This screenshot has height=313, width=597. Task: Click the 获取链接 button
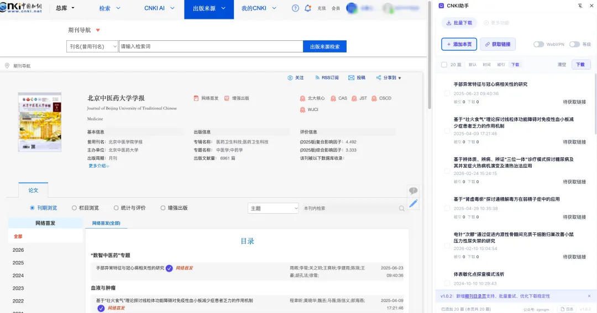(x=498, y=44)
